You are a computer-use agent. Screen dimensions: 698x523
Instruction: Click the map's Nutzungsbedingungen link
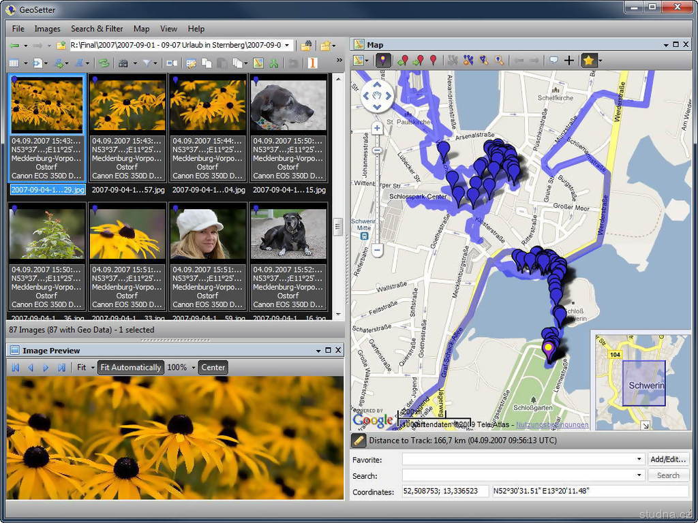[x=552, y=425]
